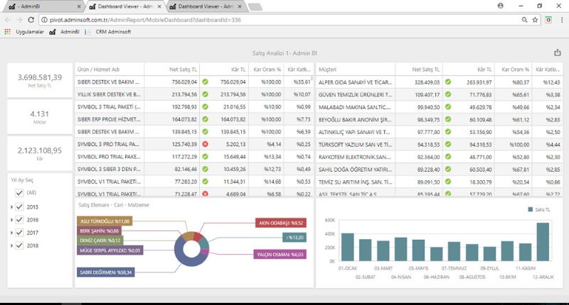Viewport: 569px width, 305px height.
Task: Expand the 2015 tree node arrow
Action: [11, 207]
